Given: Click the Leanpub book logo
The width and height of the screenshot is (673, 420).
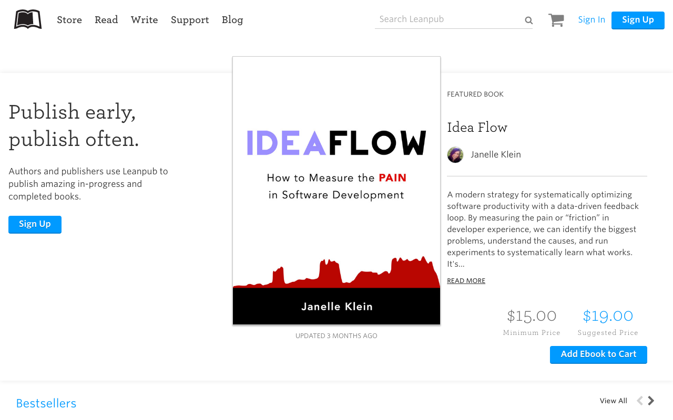Looking at the screenshot, I should (x=27, y=19).
